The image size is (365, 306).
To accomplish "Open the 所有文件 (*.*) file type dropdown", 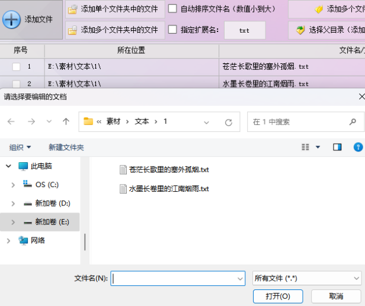I will 307,278.
